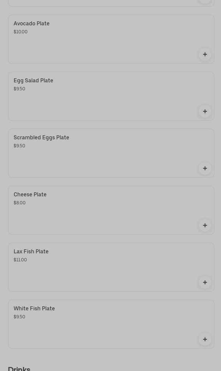Screen dimensions: 221x371
Task: Add Avocado Plate with plus icon
Action: click(205, 54)
